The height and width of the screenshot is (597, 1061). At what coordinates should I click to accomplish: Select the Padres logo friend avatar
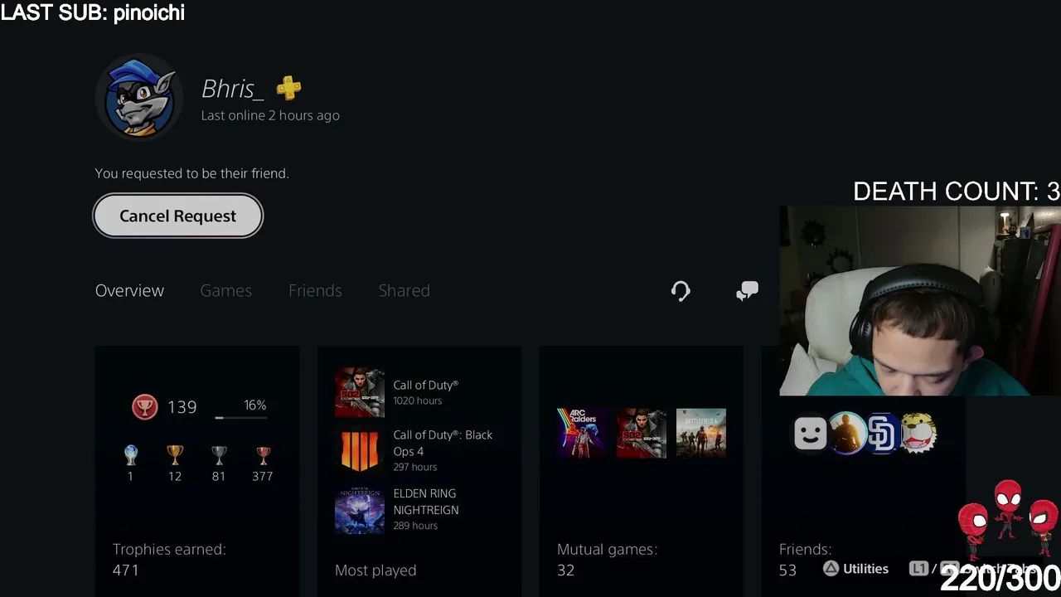click(x=883, y=433)
